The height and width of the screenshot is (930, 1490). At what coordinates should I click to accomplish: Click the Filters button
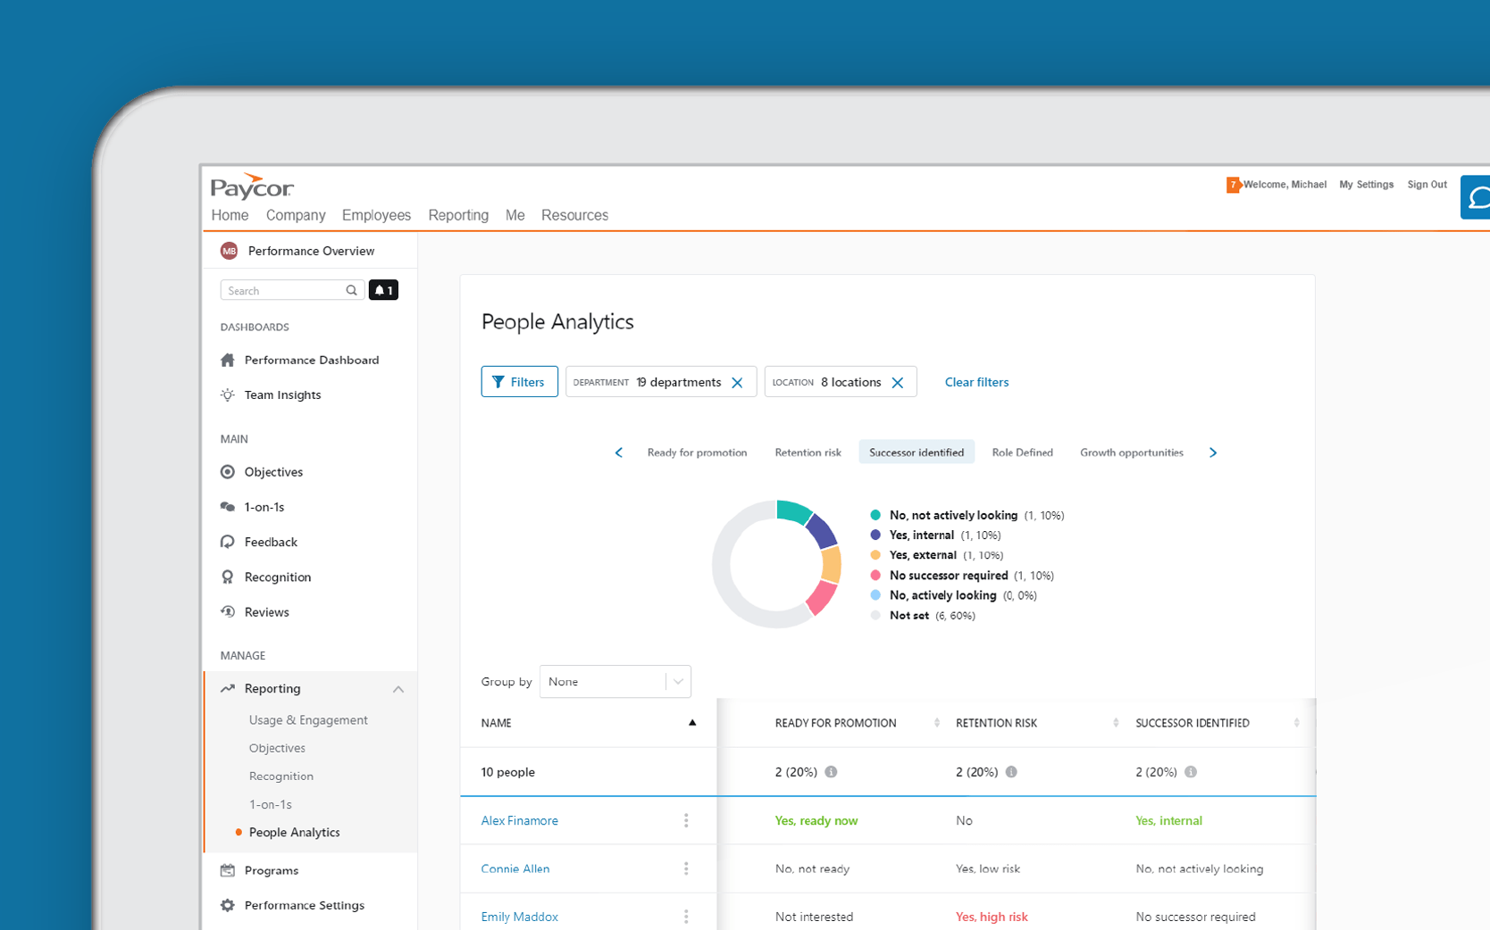pos(519,382)
